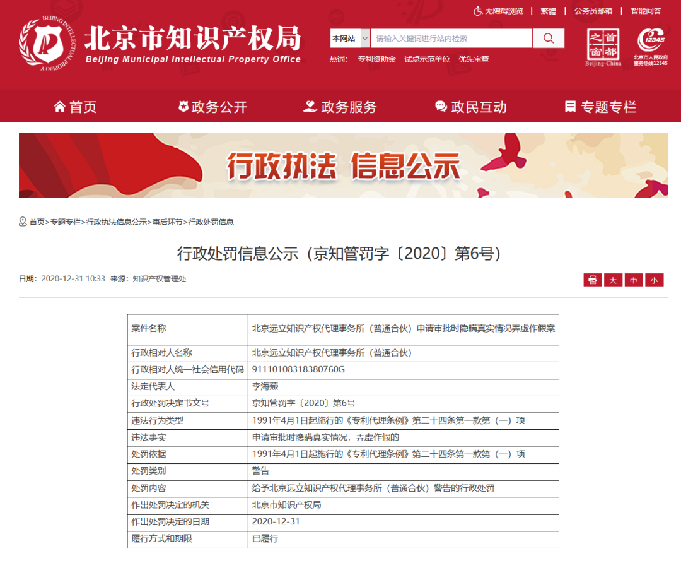Open the 12345 service hotline logo
681x563 pixels.
[651, 47]
